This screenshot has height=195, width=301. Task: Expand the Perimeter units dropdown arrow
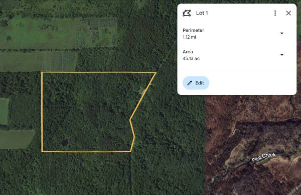(x=281, y=33)
